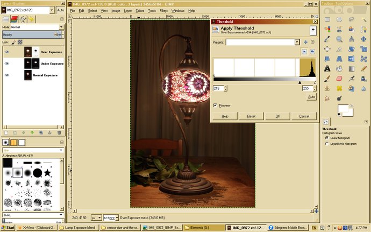
Task: Toggle the Preview checkbox
Action: [x=216, y=106]
